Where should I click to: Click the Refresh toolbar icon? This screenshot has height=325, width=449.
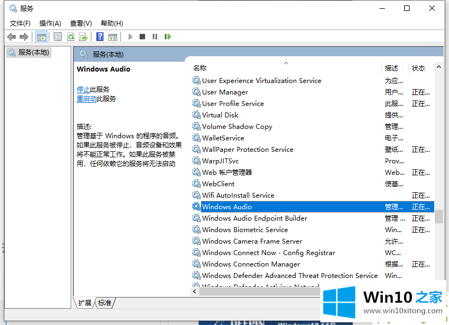[x=71, y=37]
